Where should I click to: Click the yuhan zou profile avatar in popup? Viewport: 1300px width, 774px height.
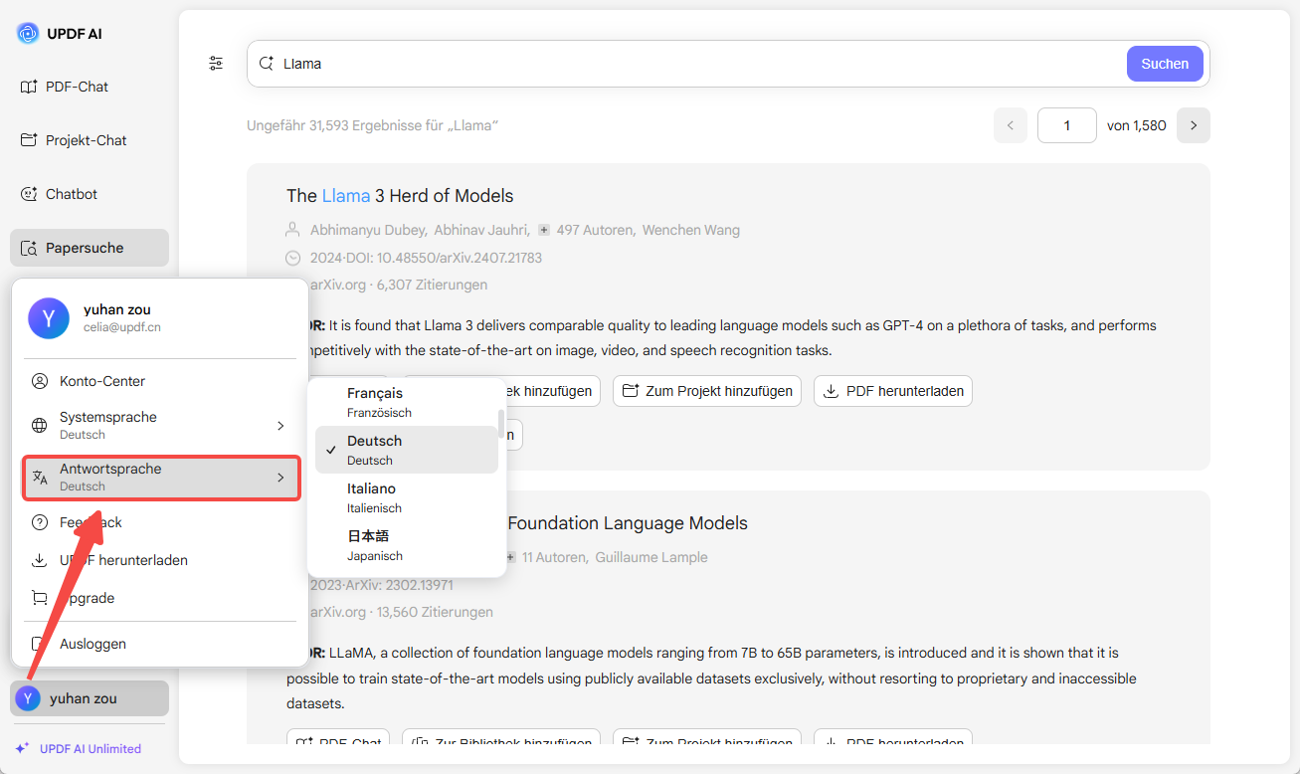click(49, 318)
